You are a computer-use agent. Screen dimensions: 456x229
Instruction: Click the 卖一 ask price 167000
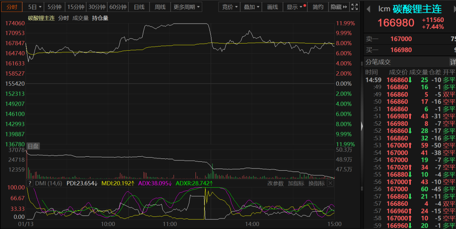(401, 39)
